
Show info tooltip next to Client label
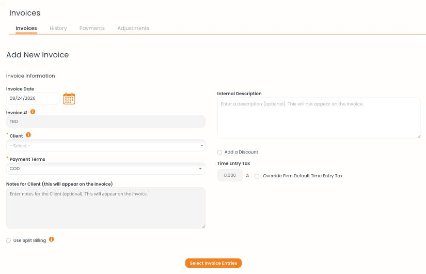click(x=28, y=135)
